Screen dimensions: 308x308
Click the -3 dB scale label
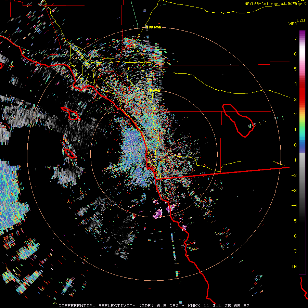tap(294, 191)
